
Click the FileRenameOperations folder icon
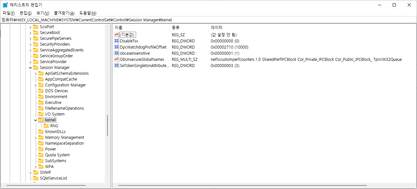pyautogui.click(x=41, y=108)
